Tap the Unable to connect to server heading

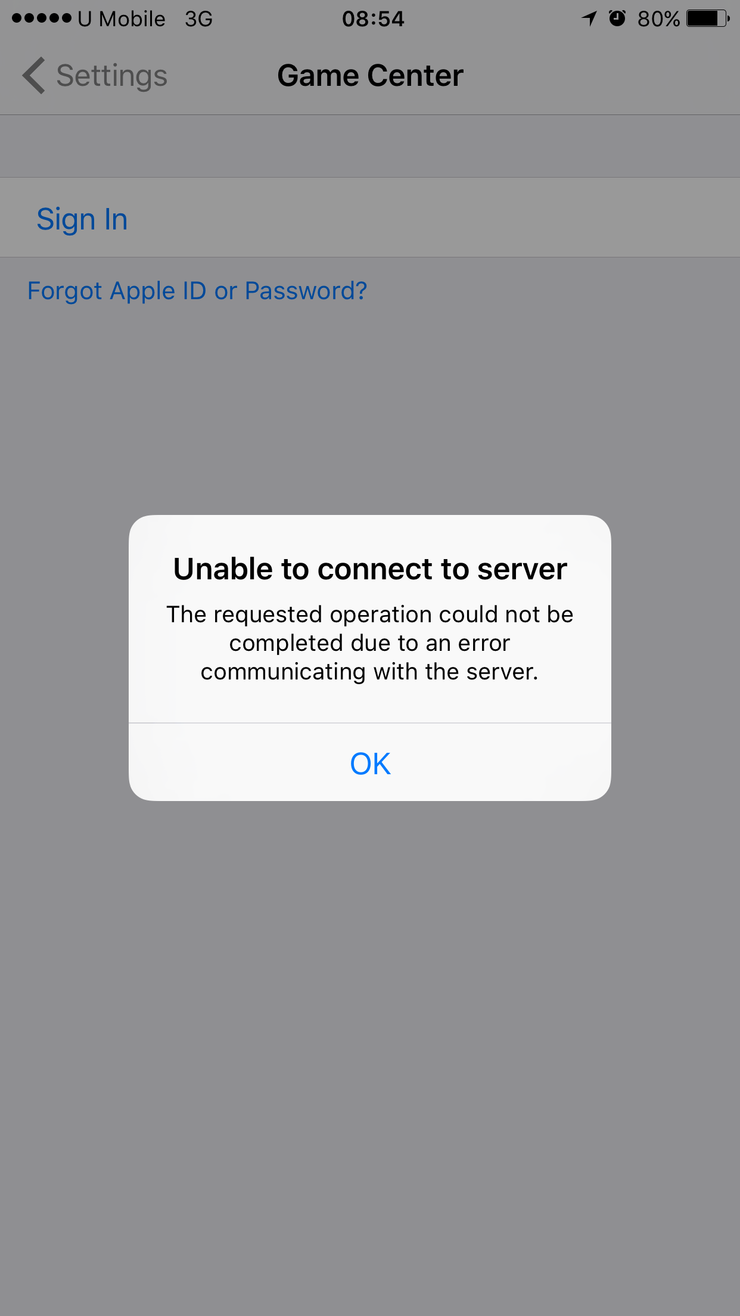coord(370,569)
